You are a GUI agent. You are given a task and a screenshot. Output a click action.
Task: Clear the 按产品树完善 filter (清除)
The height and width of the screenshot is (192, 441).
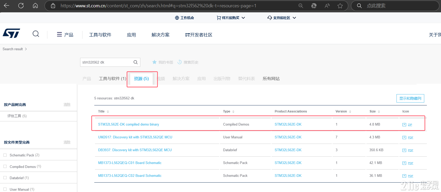[x=67, y=105]
